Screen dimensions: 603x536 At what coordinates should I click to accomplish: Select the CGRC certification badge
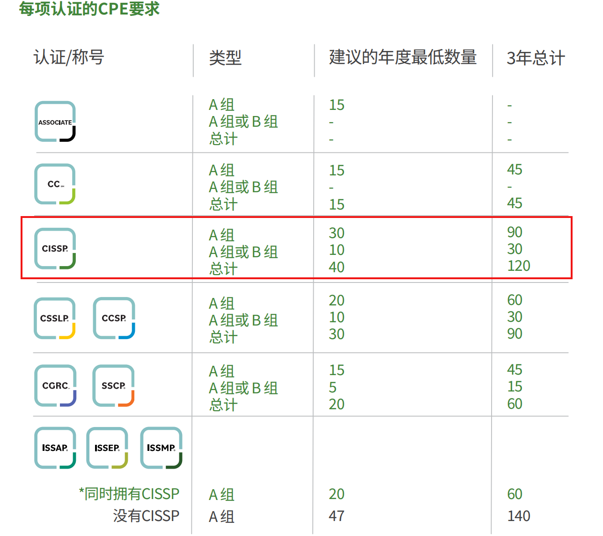pyautogui.click(x=55, y=386)
